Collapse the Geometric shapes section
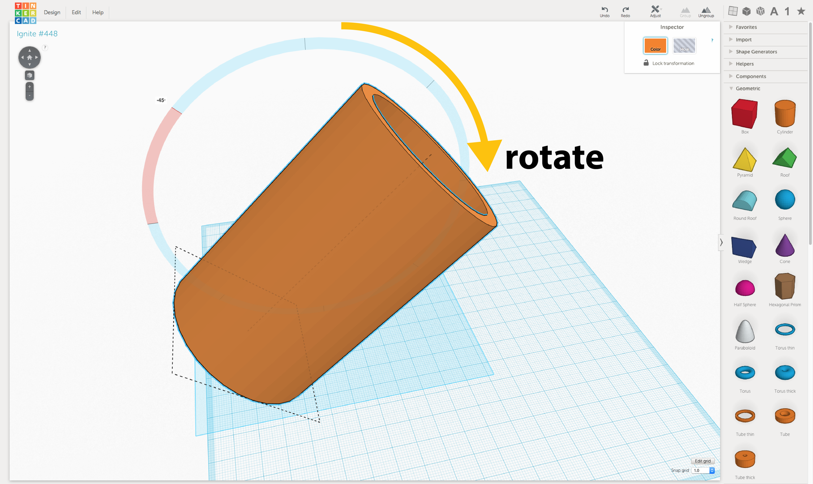Viewport: 813px width, 484px height. click(x=748, y=88)
